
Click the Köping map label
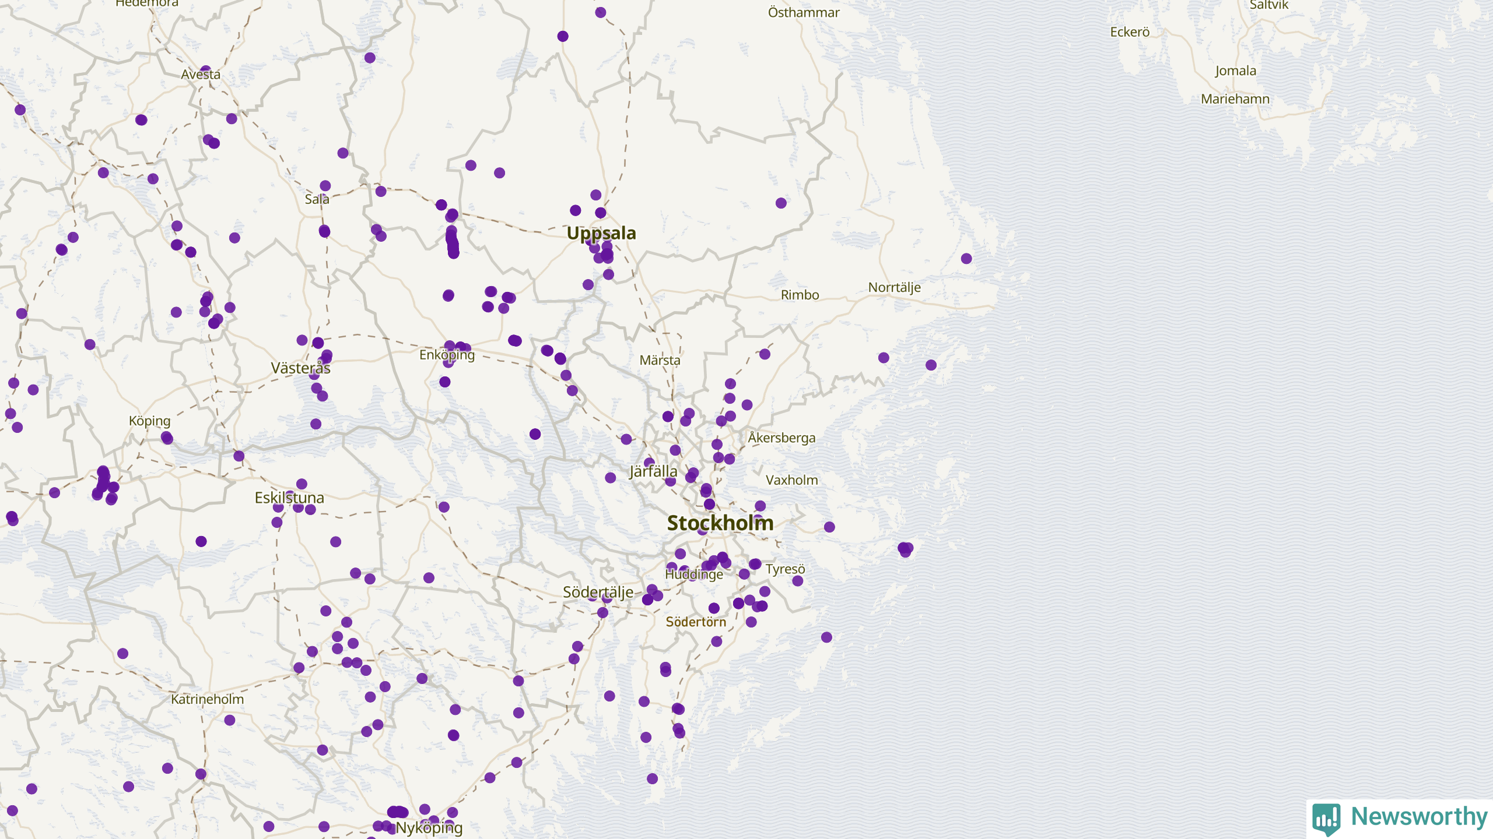[x=149, y=421]
